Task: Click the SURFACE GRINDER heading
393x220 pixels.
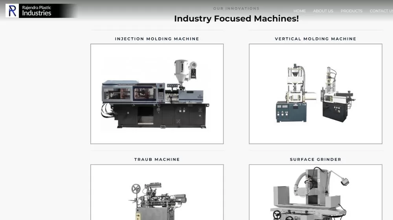Action: coord(316,159)
